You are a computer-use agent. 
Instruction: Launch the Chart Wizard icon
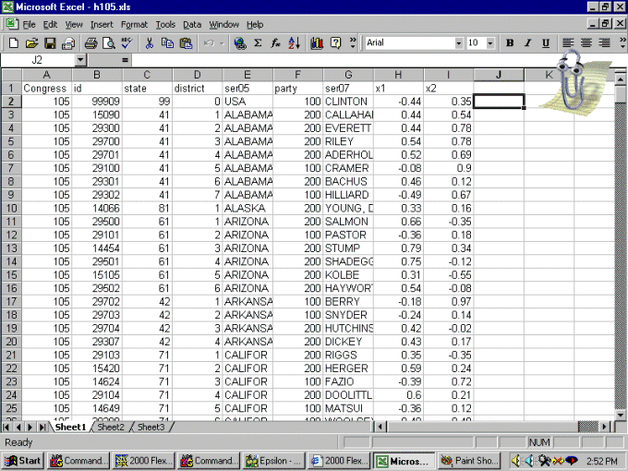pyautogui.click(x=317, y=43)
